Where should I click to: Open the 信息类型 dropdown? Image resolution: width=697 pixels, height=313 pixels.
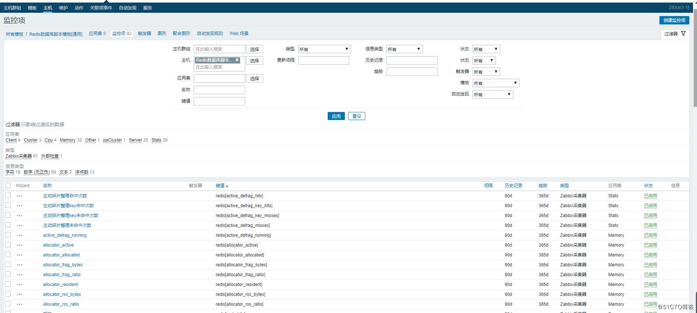tap(404, 49)
